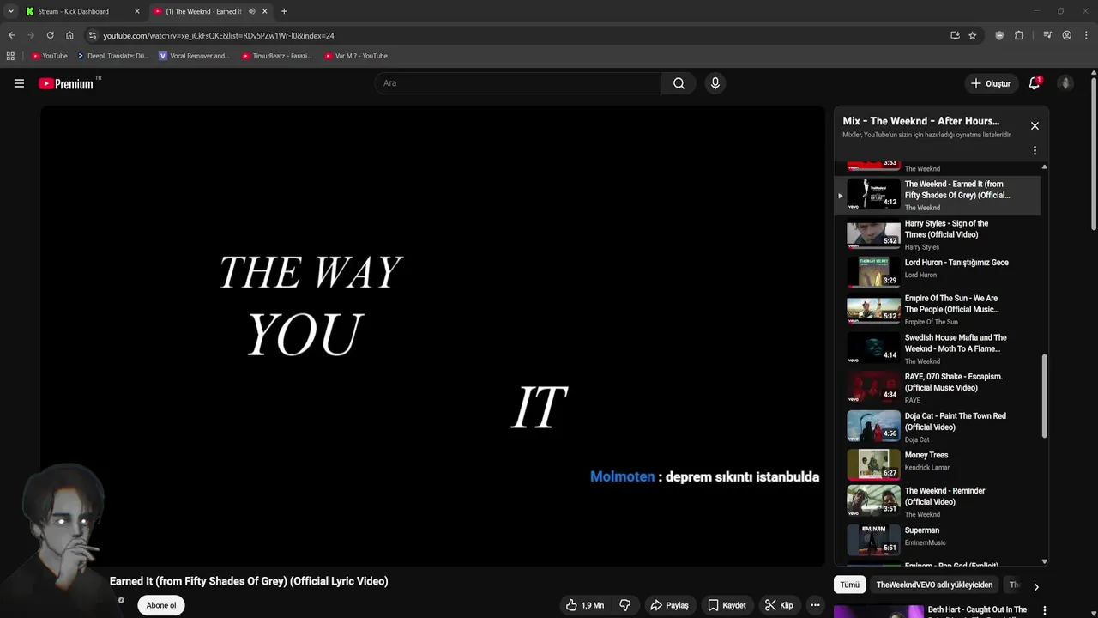This screenshot has width=1098, height=618.
Task: Select currently playing Earned It playlist item
Action: [939, 195]
